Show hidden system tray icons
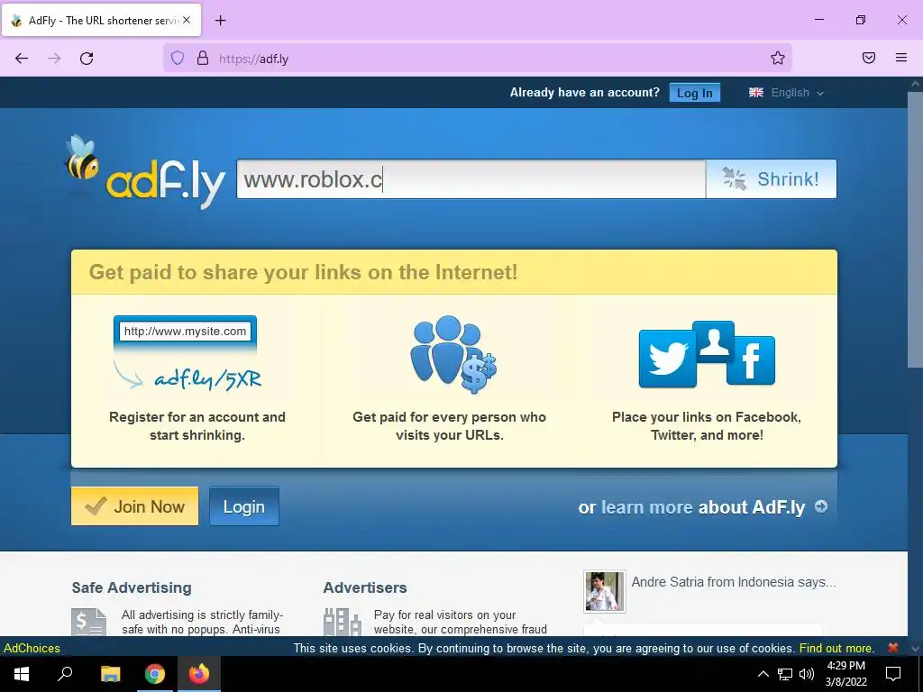This screenshot has height=692, width=923. 763,674
